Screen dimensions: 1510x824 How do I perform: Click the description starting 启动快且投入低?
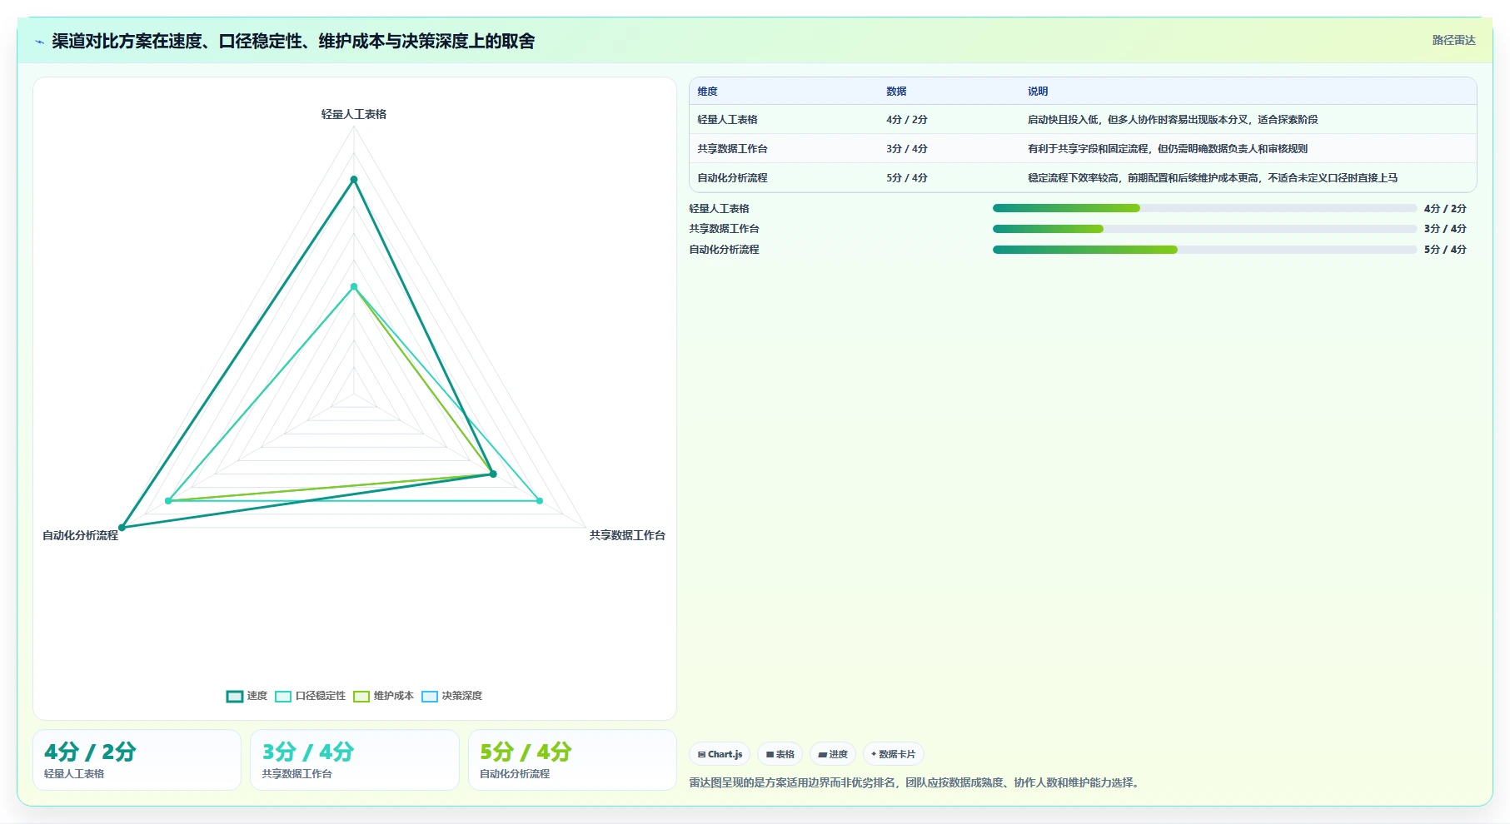(1173, 120)
